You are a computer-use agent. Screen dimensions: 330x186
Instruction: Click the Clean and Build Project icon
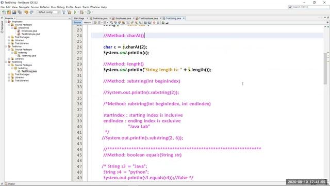(x=70, y=12)
